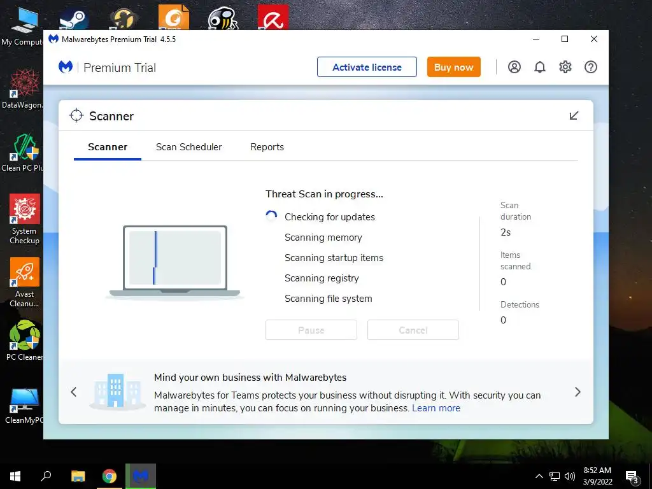Open the help question mark icon
Screen dimensions: 652x489
590,67
